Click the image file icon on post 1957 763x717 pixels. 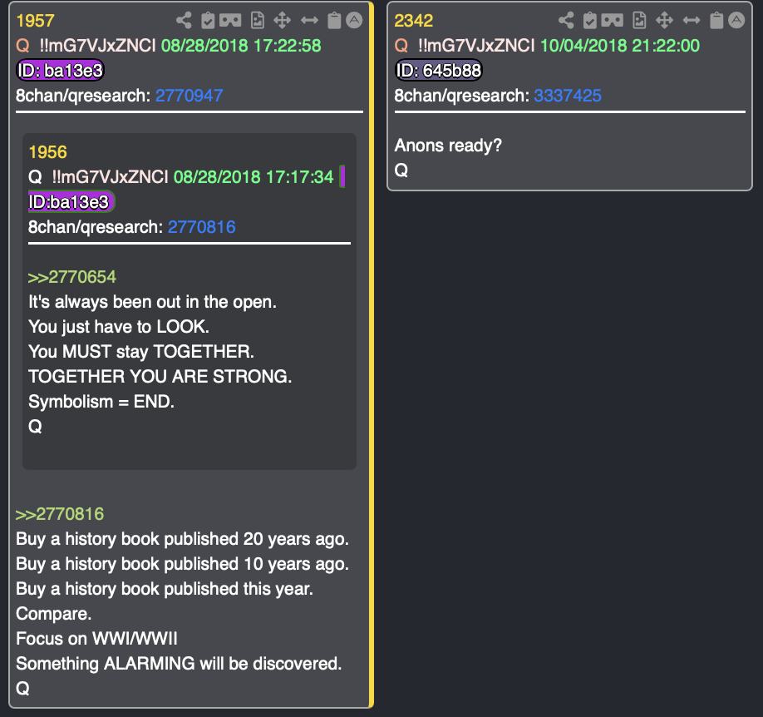coord(258,21)
